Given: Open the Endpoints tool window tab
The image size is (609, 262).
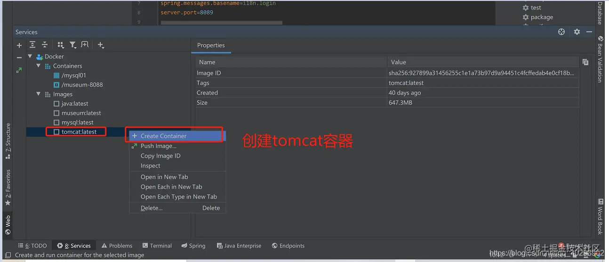Looking at the screenshot, I should point(288,246).
